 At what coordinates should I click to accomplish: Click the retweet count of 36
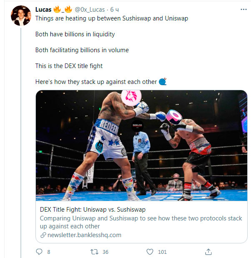[x=105, y=252]
